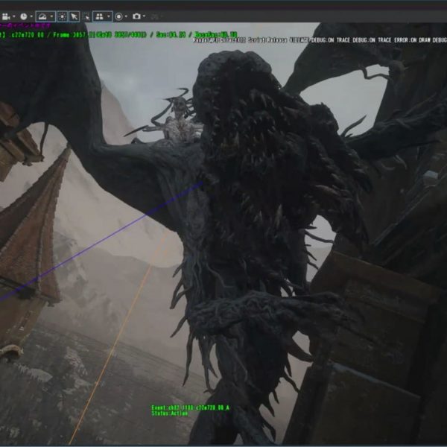Toggle the four-pane layout button
The image size is (447, 447).
point(99,16)
